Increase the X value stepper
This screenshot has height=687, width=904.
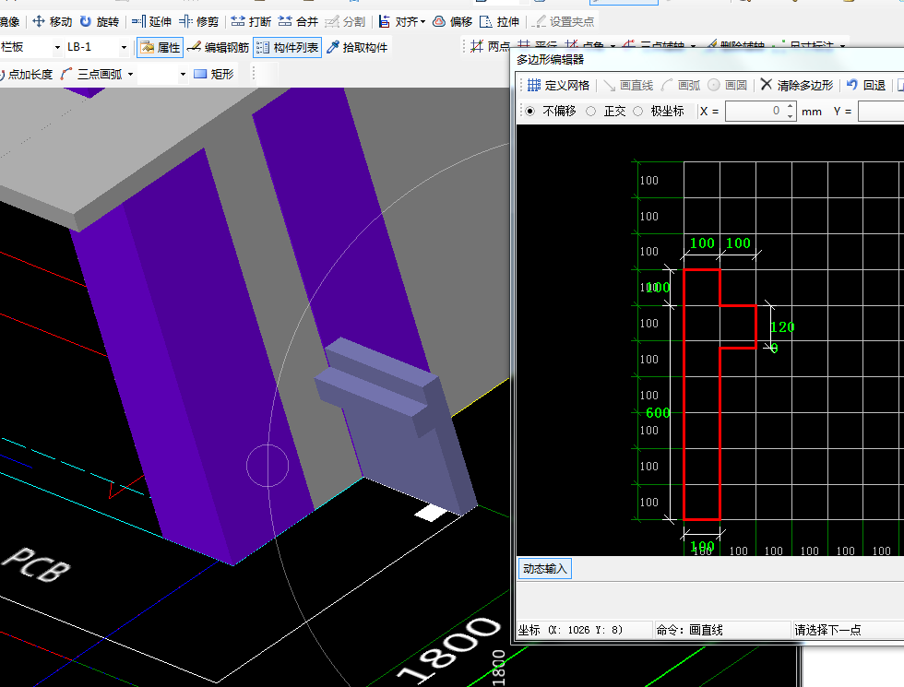click(x=790, y=106)
